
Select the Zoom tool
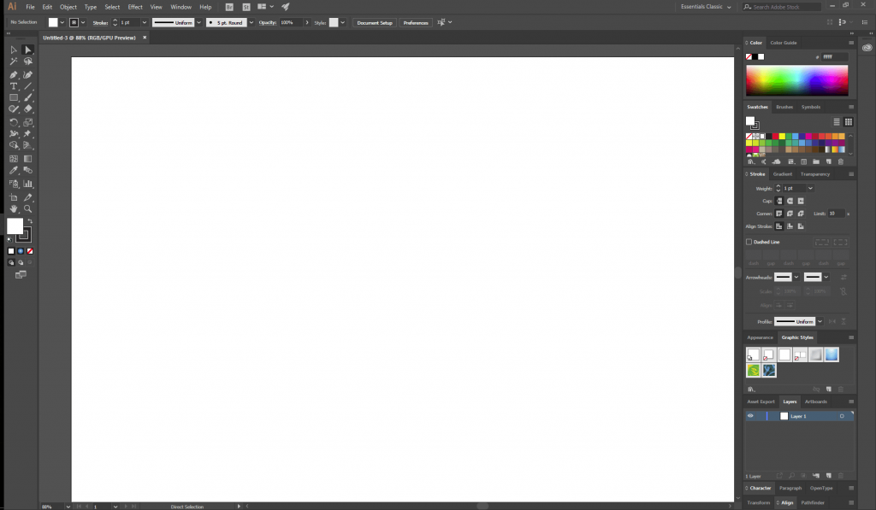click(x=27, y=208)
